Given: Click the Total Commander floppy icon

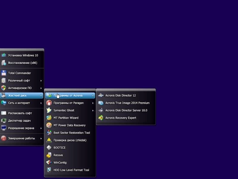Looking at the screenshot, I should pyautogui.click(x=4, y=73).
